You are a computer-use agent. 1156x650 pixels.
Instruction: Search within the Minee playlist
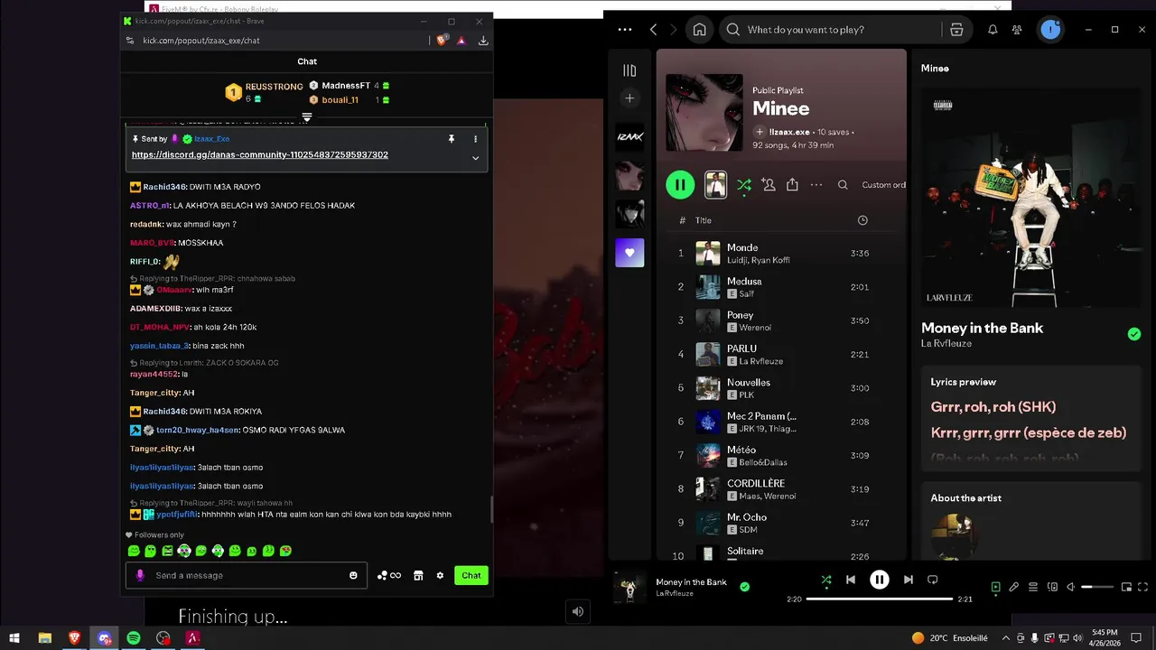tap(843, 185)
